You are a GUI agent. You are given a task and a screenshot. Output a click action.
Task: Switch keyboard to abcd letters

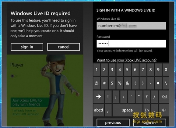(99, 110)
